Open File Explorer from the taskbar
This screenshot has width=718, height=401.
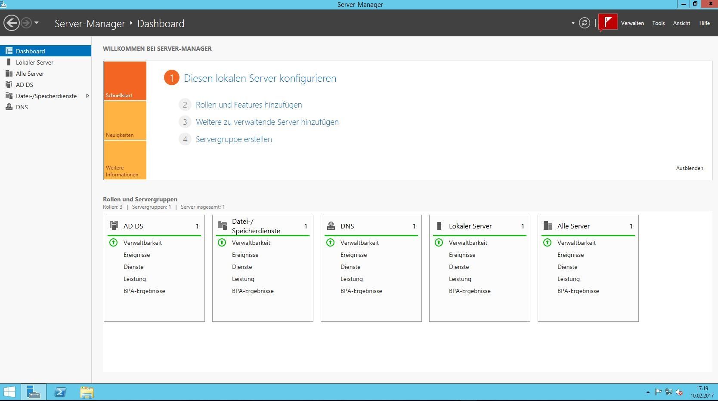[87, 392]
